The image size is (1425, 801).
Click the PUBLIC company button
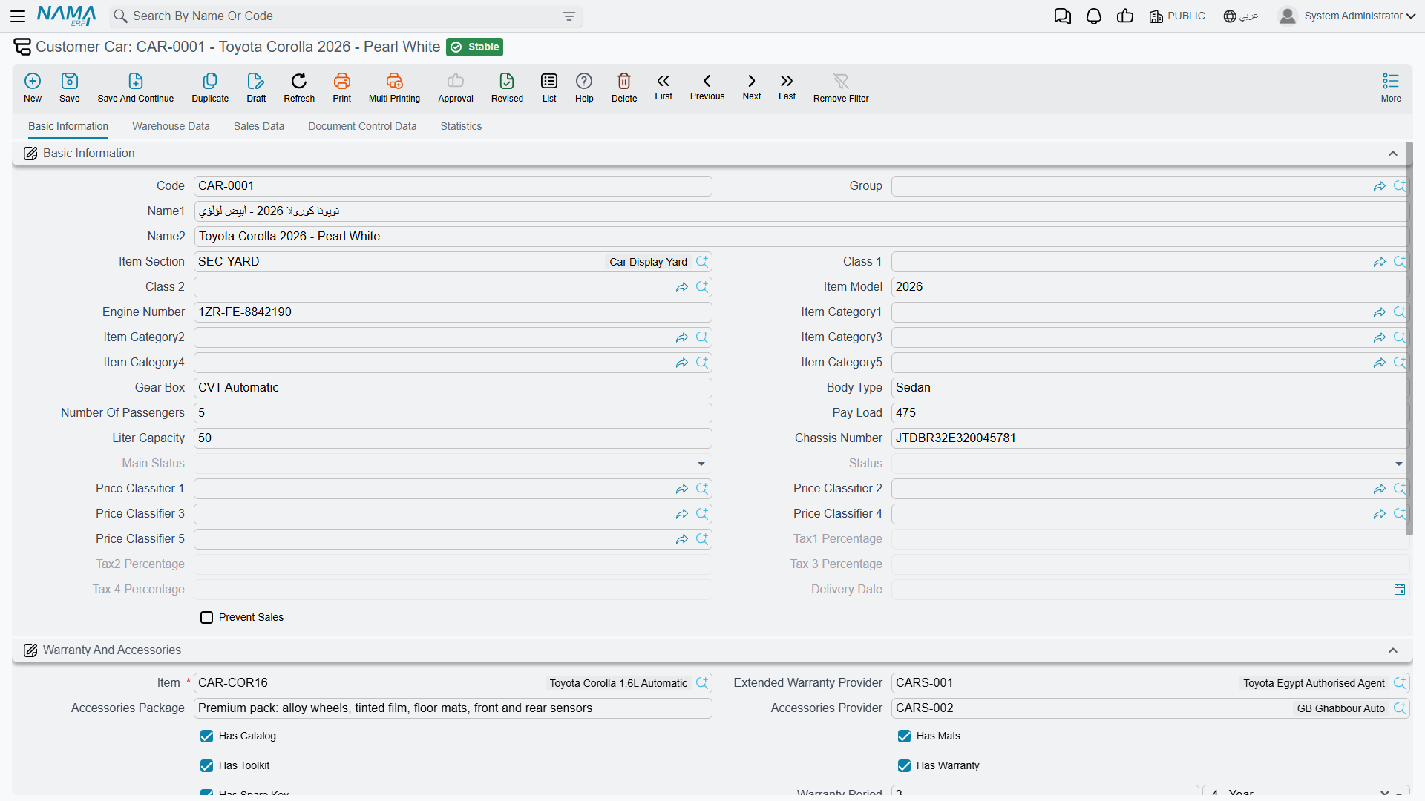(1177, 16)
